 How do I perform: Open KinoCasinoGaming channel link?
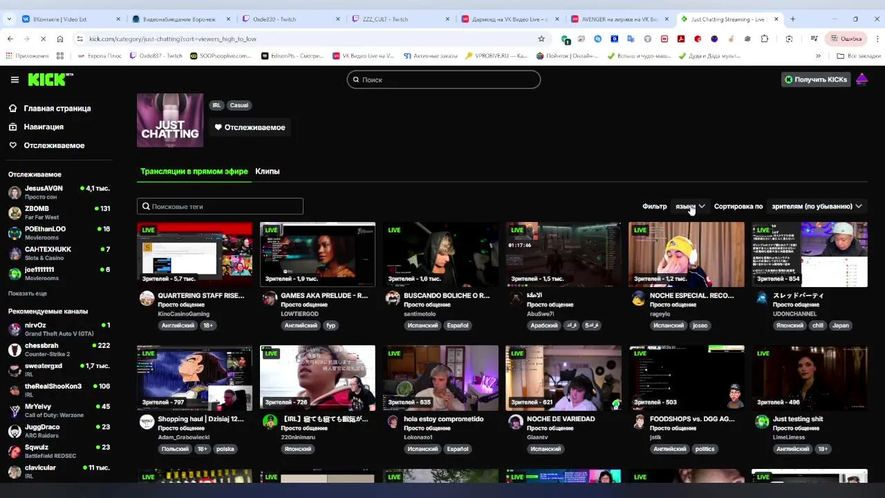pyautogui.click(x=183, y=314)
